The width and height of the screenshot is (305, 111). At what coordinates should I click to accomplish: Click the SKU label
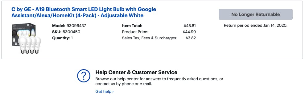tap(57, 32)
